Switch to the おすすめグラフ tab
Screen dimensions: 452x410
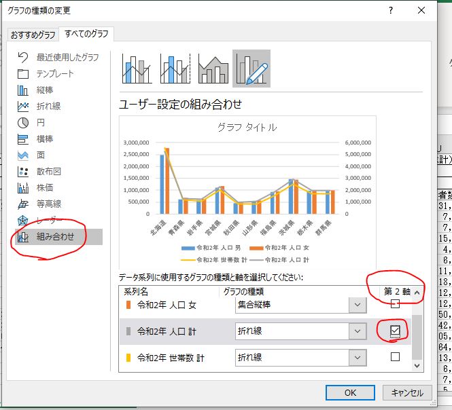tap(33, 35)
